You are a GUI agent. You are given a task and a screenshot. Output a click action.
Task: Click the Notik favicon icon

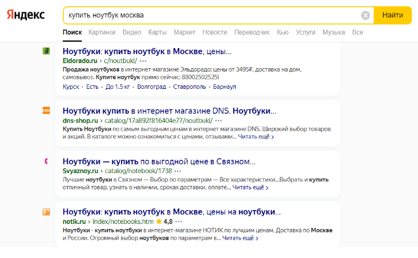tap(47, 212)
